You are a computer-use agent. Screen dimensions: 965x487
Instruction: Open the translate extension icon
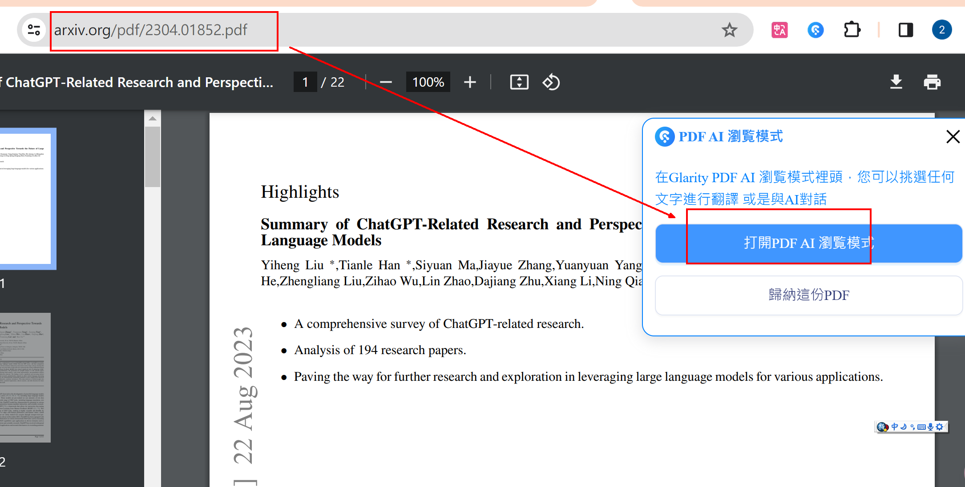pyautogui.click(x=779, y=30)
